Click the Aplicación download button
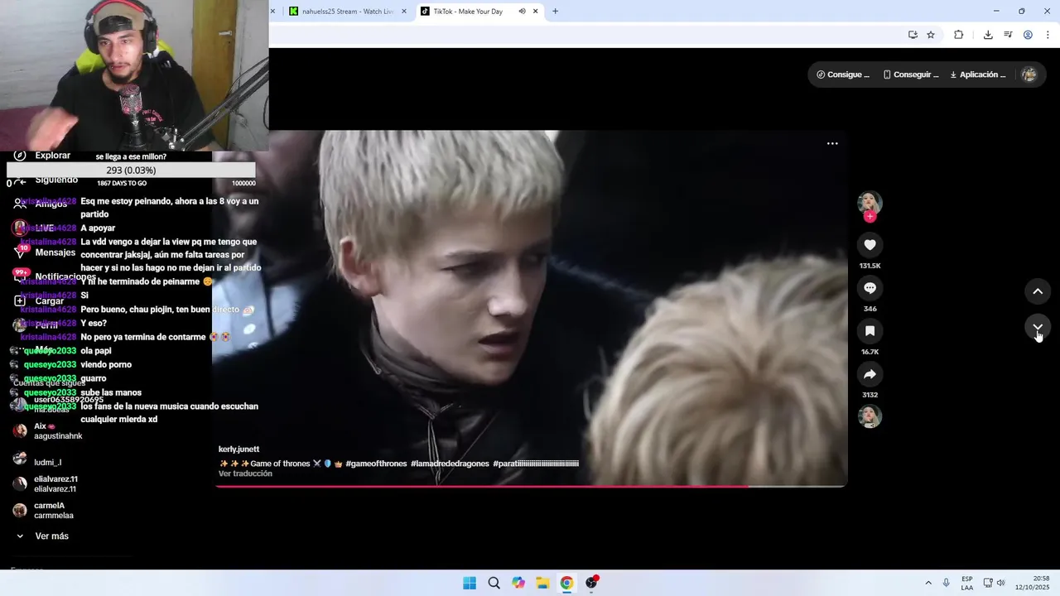1060x596 pixels. coord(978,74)
